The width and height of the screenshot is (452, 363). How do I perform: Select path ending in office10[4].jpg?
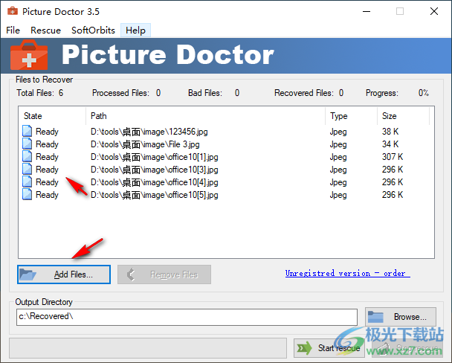tap(154, 182)
